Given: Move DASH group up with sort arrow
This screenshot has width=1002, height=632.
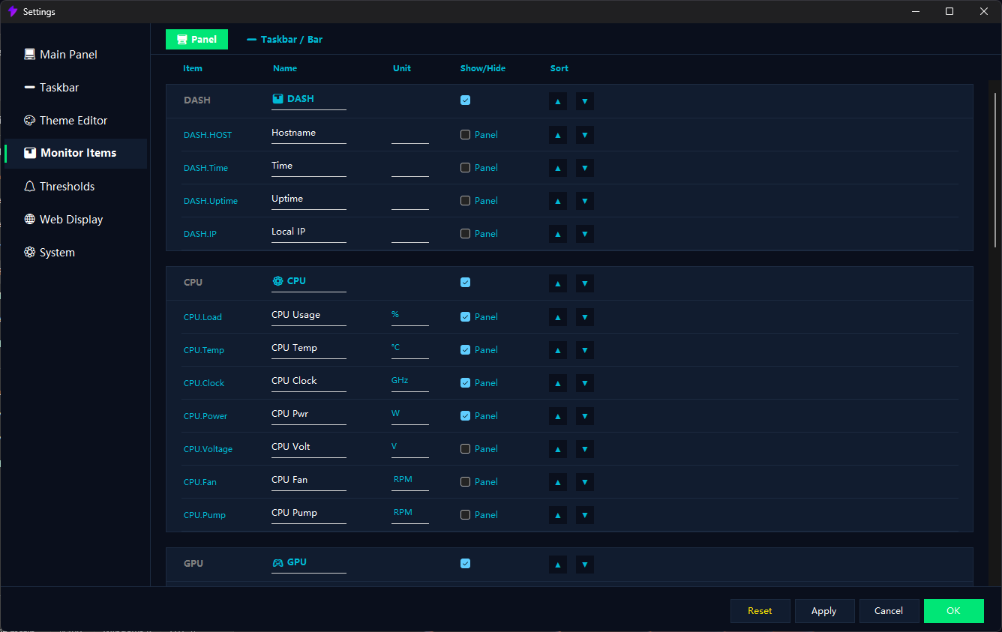Looking at the screenshot, I should [x=558, y=101].
